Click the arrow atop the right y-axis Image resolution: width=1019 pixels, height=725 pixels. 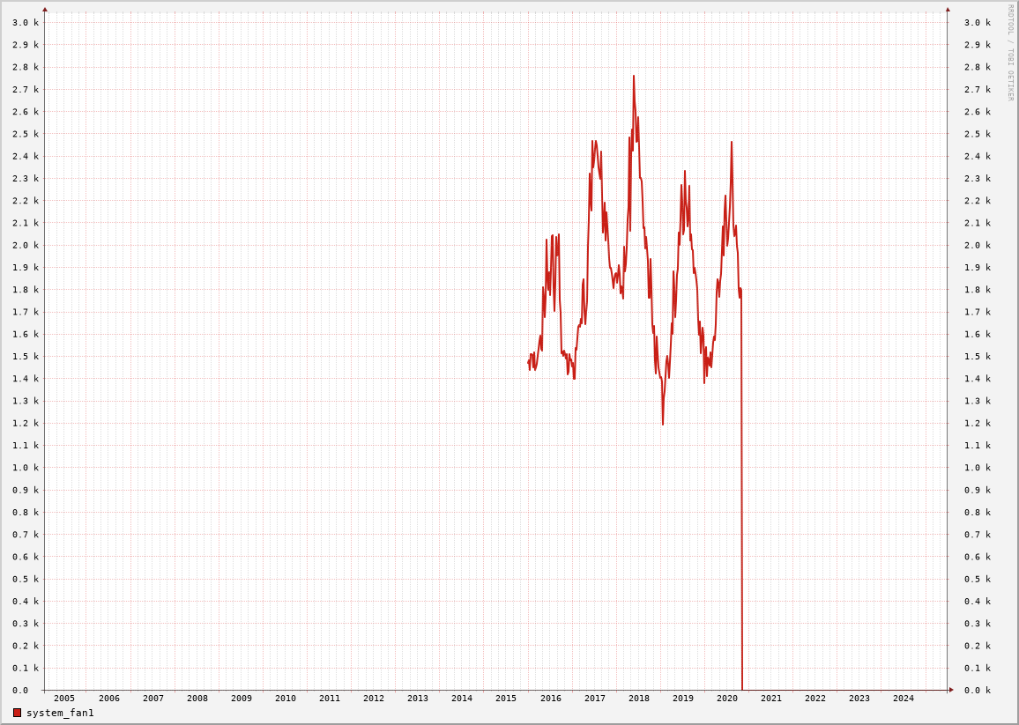(x=948, y=10)
